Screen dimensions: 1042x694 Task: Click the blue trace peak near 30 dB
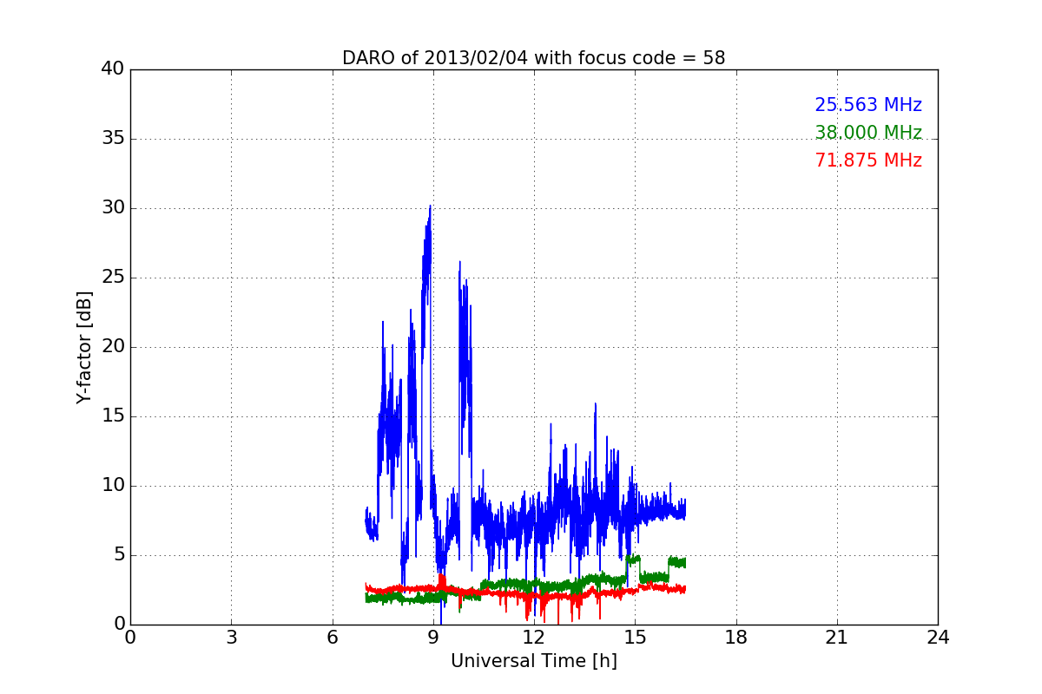(430, 208)
